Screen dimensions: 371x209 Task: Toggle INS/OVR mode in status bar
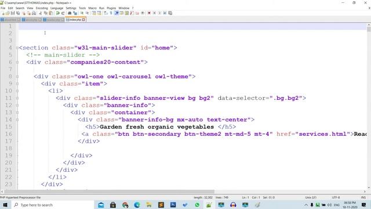363,197
